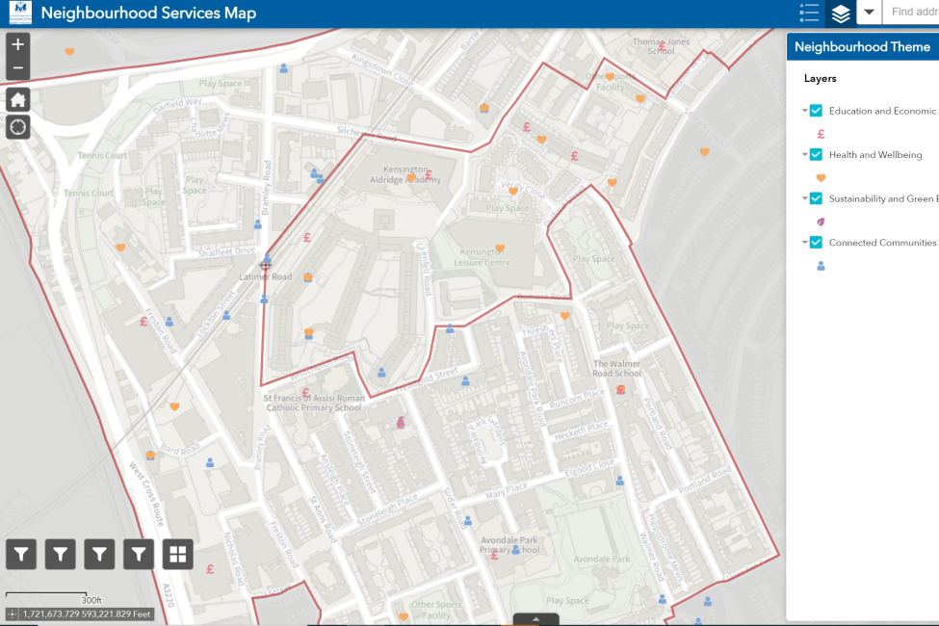This screenshot has width=939, height=626.
Task: Click the Home button to reset map extent
Action: click(17, 98)
